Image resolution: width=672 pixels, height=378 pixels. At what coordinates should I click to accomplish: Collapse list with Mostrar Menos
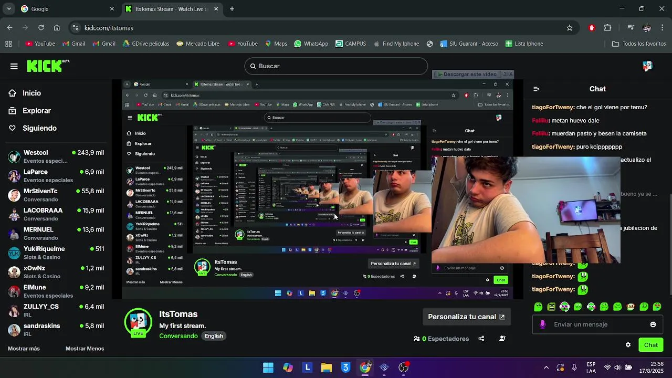coord(85,349)
